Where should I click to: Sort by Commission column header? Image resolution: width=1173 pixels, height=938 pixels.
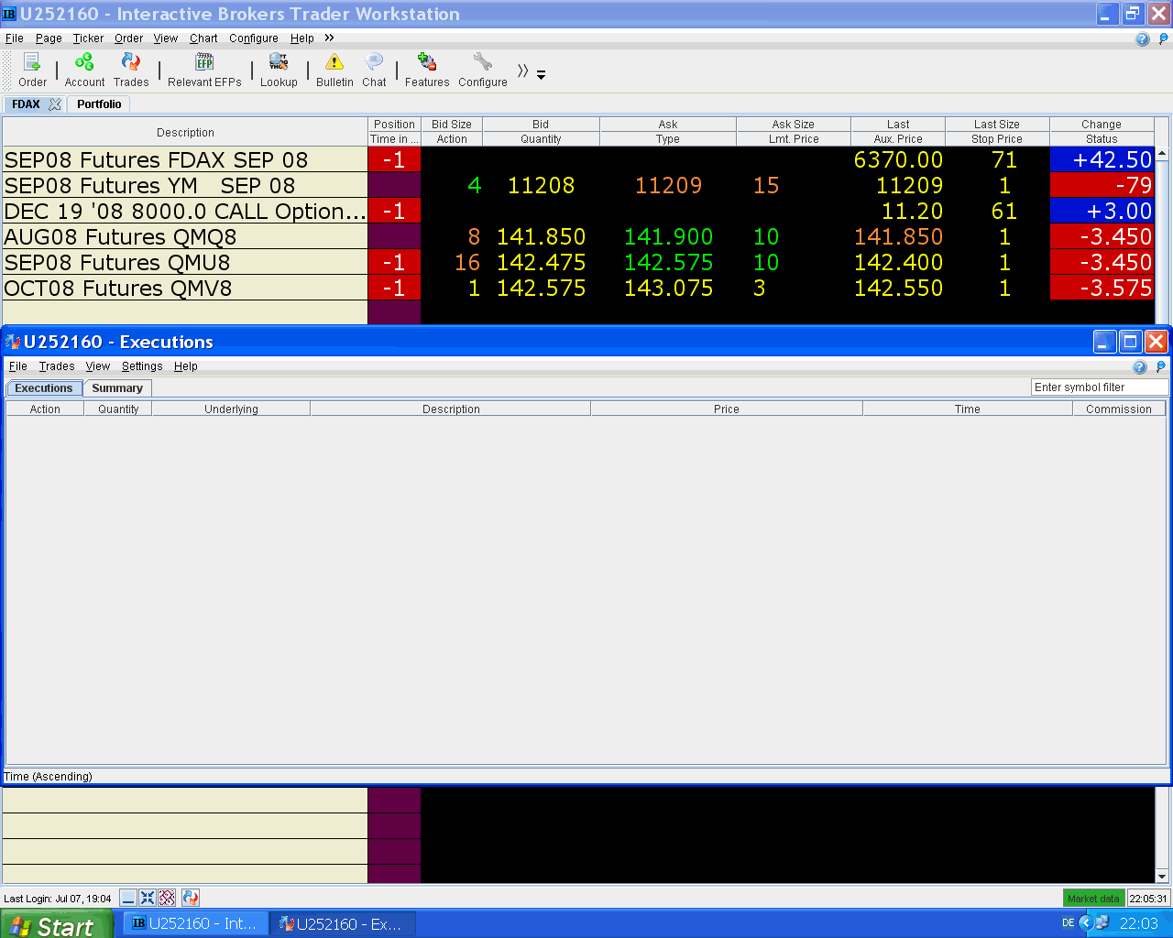pyautogui.click(x=1119, y=409)
